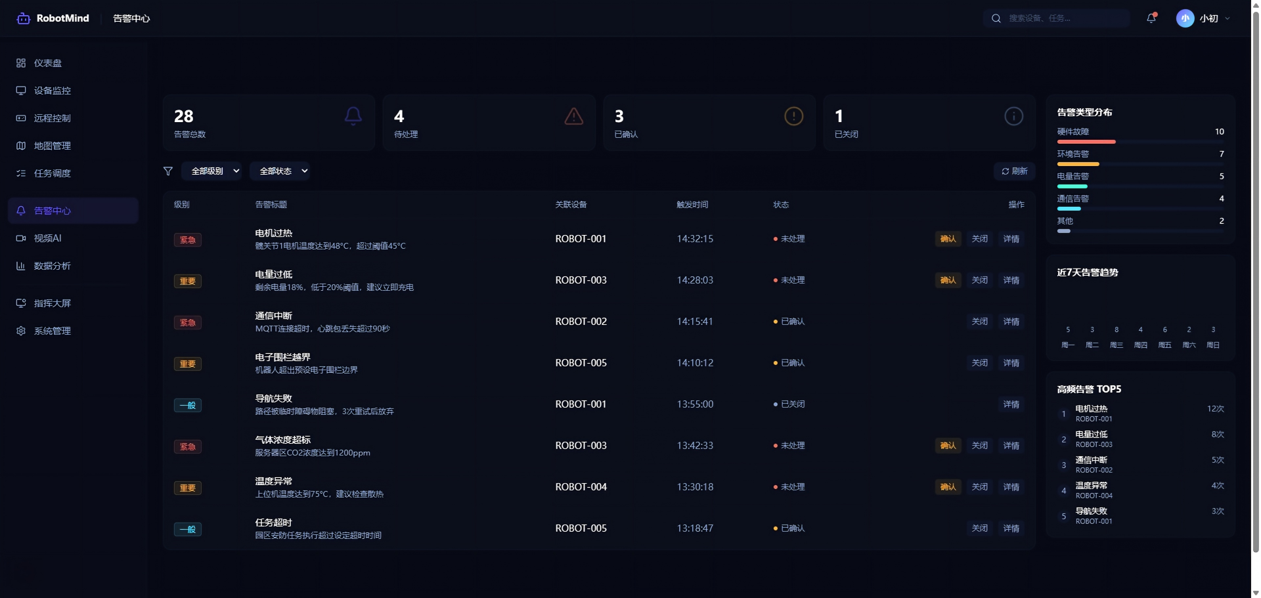Click the 14:15:41 trigger time cell

(x=695, y=322)
